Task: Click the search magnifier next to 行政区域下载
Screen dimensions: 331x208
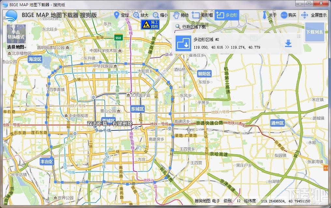Action: coord(178,27)
